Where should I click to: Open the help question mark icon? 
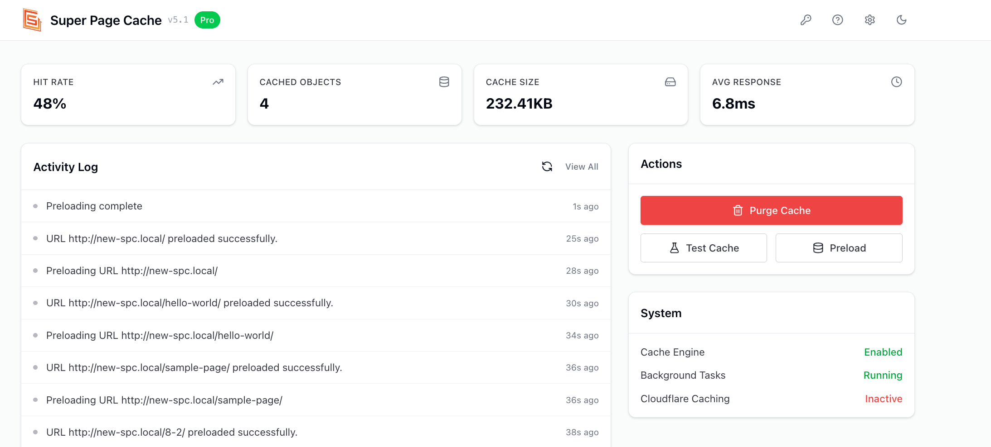click(837, 20)
